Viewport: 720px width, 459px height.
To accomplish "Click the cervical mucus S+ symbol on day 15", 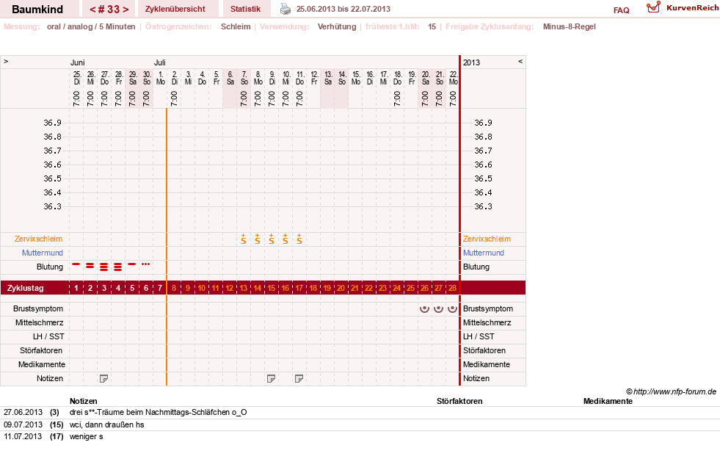I will click(272, 239).
